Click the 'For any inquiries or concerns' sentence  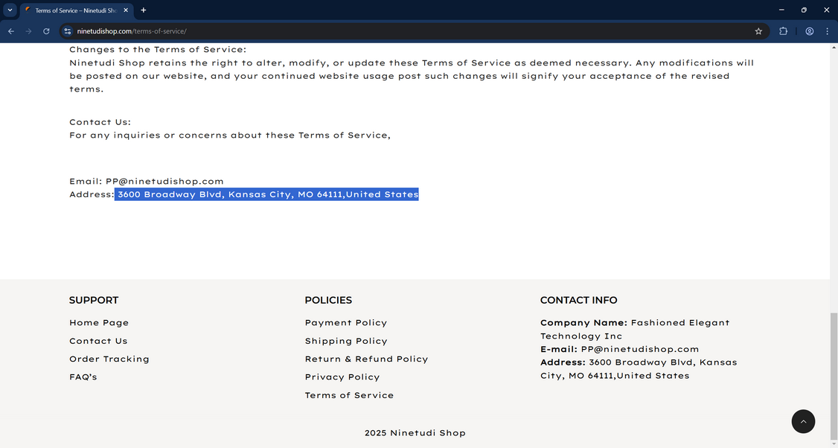(x=230, y=135)
